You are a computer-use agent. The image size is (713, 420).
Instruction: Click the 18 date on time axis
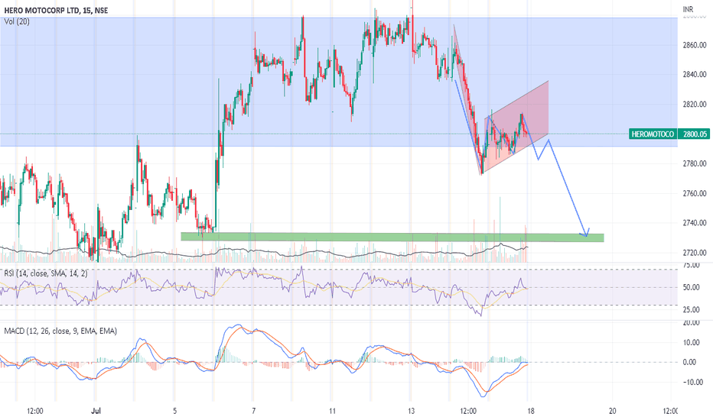[x=531, y=411]
